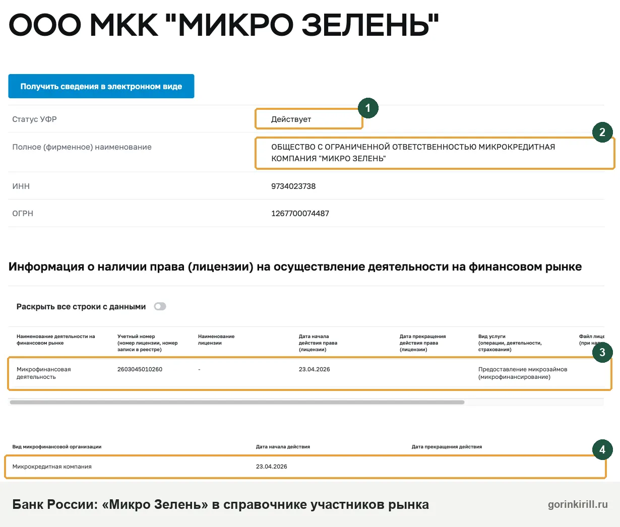Click column header 'Наименование деятельности на финансовом рынке'
This screenshot has height=527, width=620.
[x=55, y=340]
